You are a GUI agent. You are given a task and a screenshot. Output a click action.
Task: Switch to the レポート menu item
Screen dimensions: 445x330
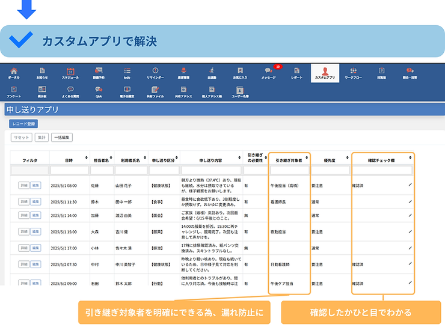296,72
